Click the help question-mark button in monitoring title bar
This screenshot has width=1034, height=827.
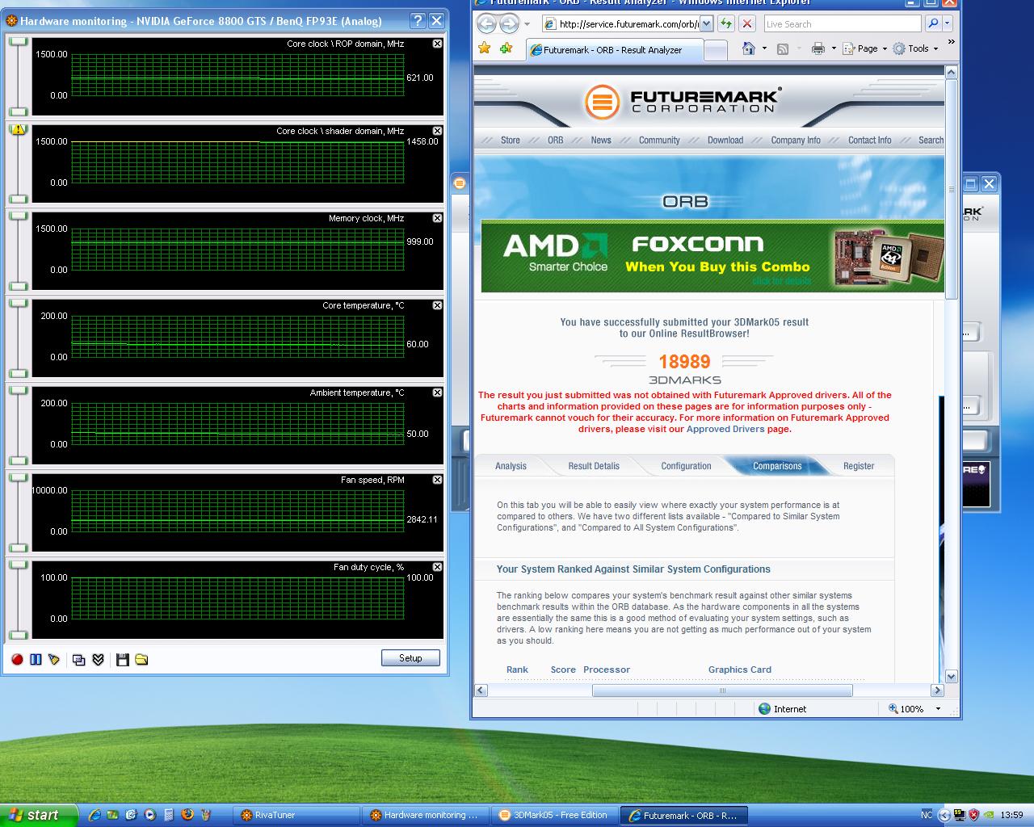pos(418,21)
